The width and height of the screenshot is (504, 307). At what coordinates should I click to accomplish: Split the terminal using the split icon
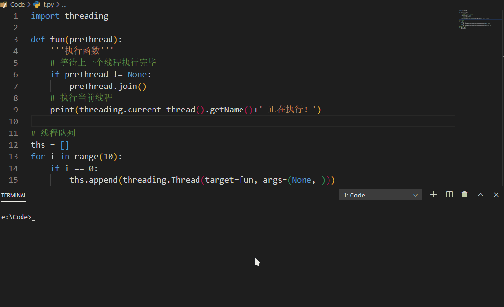coord(449,195)
